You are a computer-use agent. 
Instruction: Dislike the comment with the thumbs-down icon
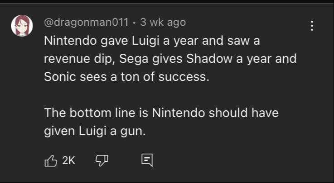click(101, 160)
